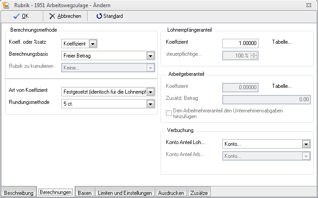Open the Basen tab
Image resolution: width=318 pixels, height=198 pixels.
(x=85, y=193)
